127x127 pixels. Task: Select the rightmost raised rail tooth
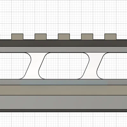point(110,37)
